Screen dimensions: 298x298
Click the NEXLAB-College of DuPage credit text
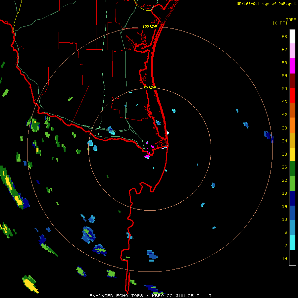coord(266,4)
